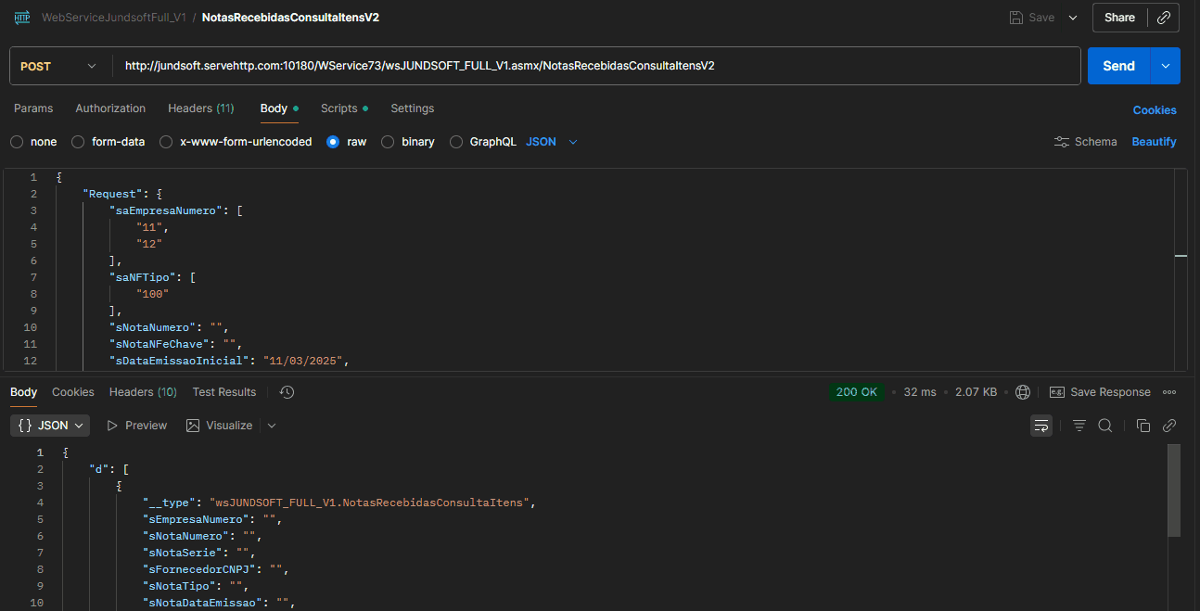Select the form-data body type

pos(78,142)
